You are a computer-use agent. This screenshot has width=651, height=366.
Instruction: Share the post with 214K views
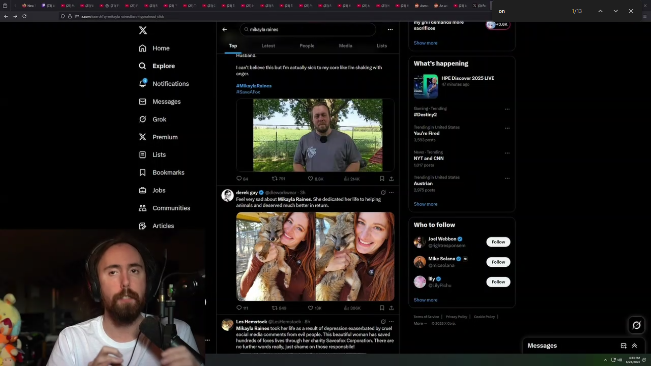point(391,179)
